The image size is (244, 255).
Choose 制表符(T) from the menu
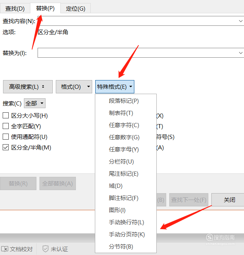(x=126, y=113)
